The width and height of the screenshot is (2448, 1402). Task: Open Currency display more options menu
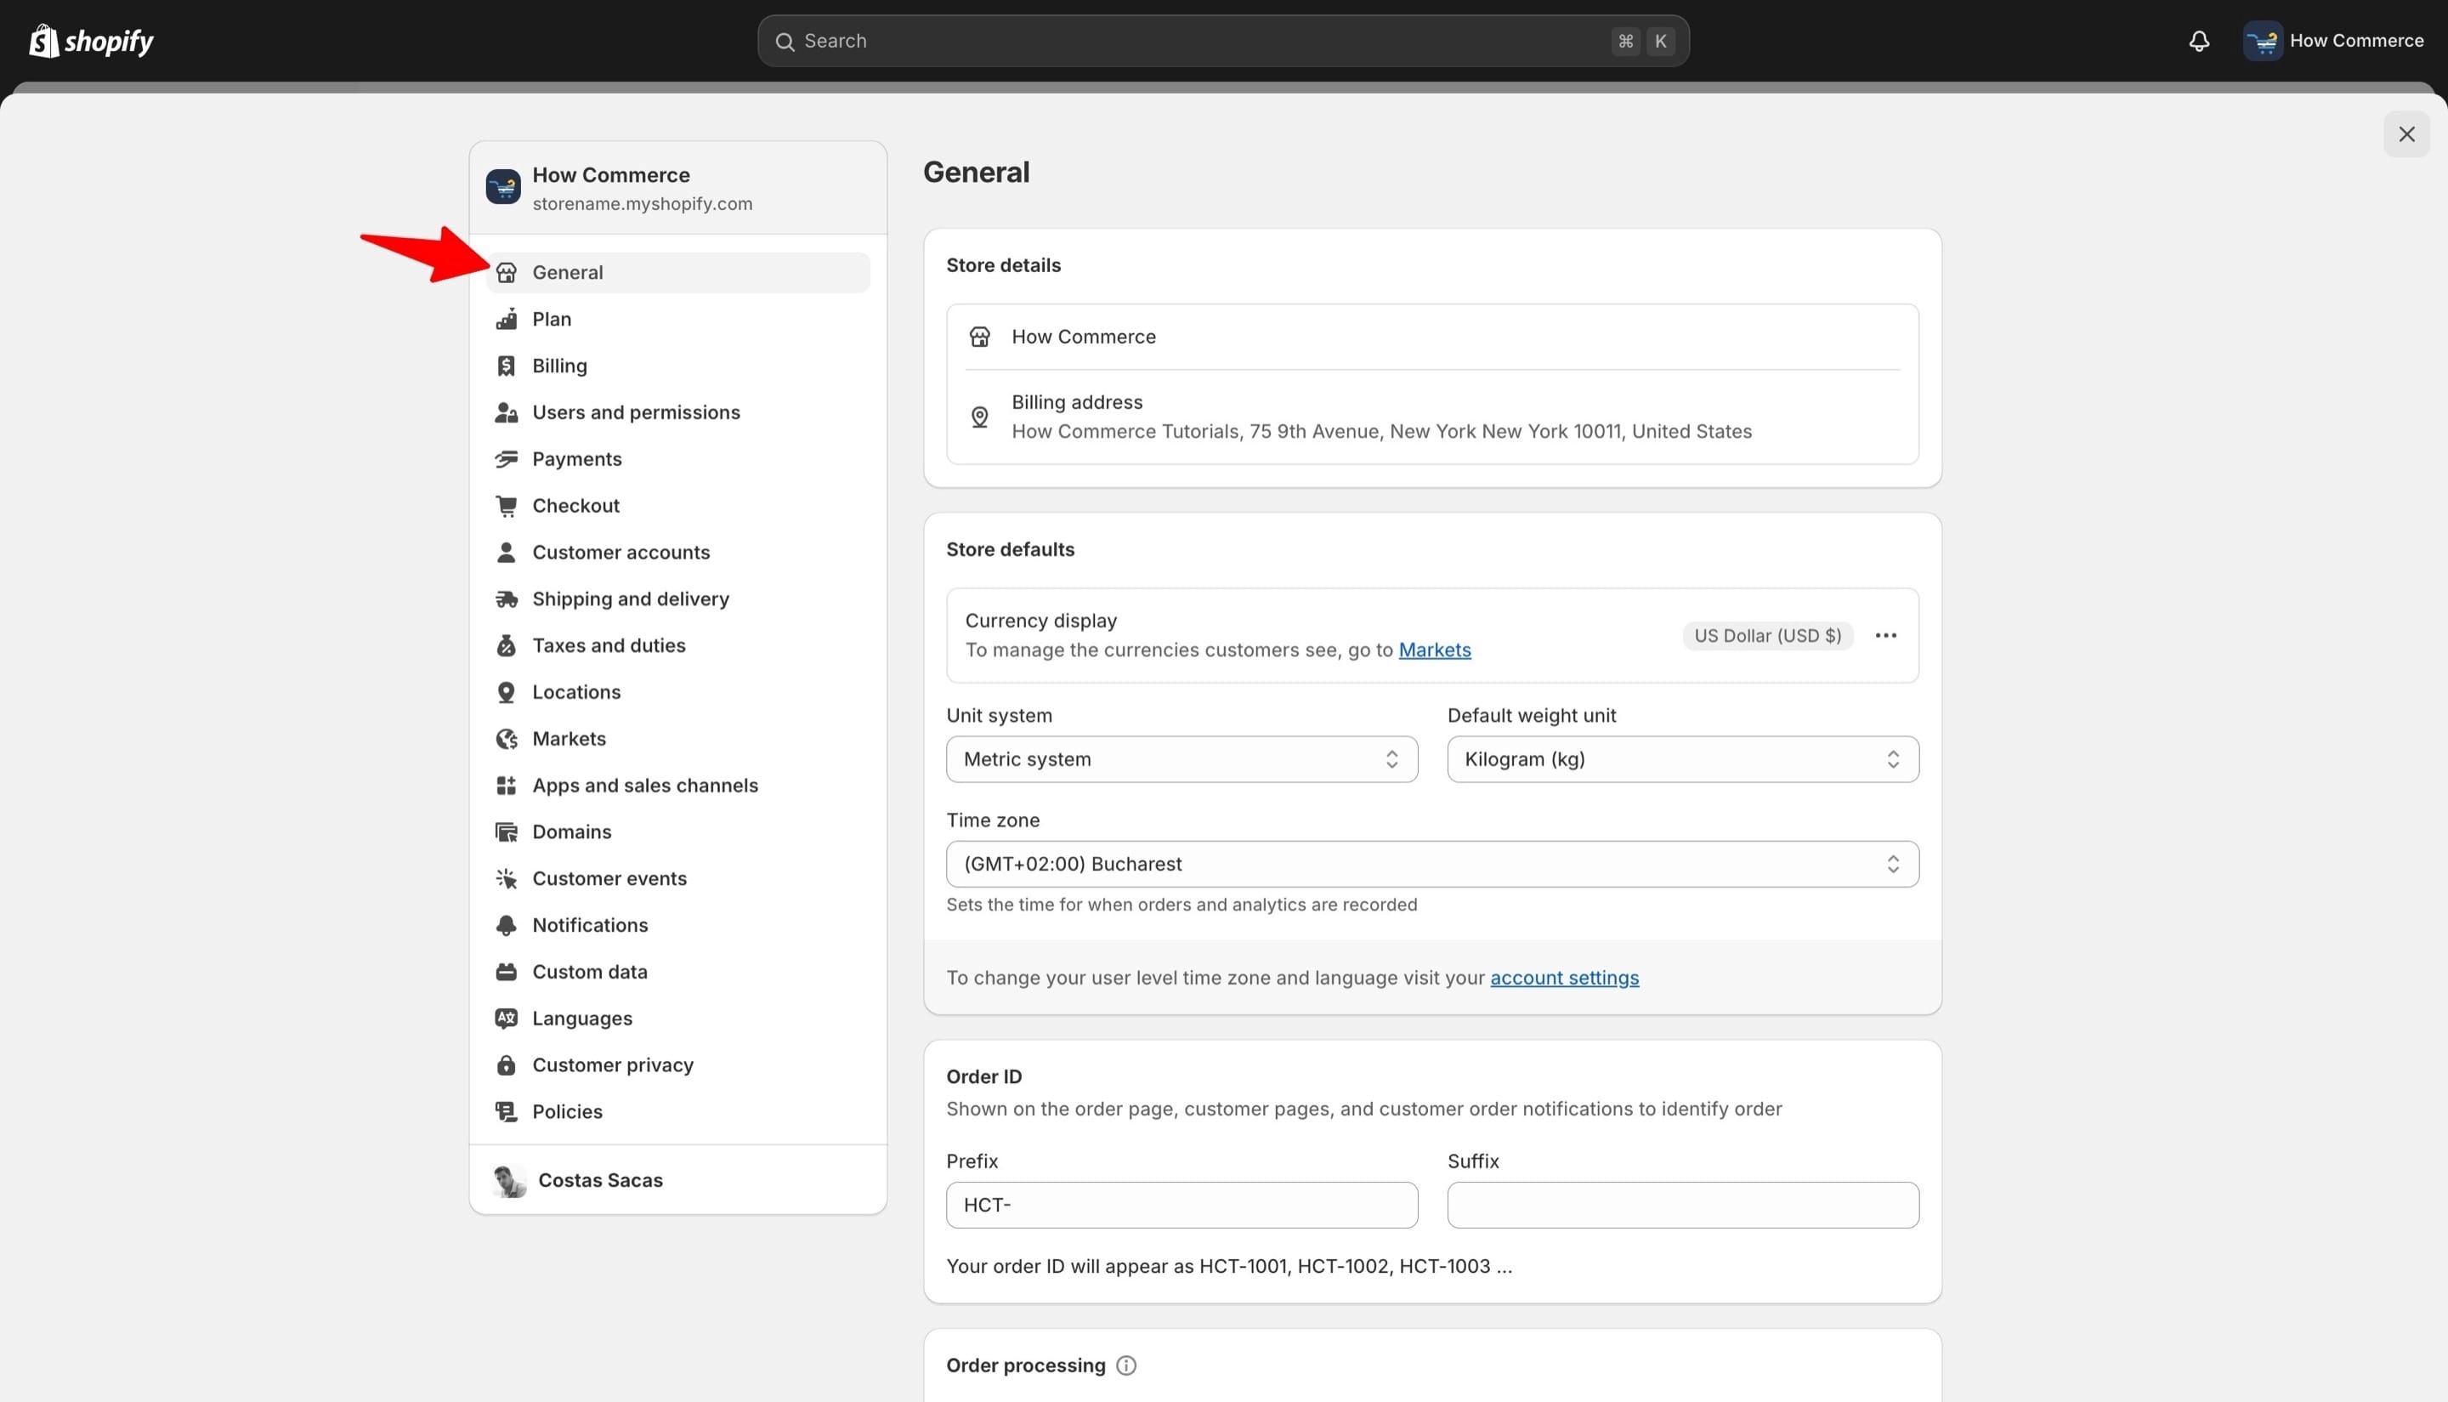1886,635
